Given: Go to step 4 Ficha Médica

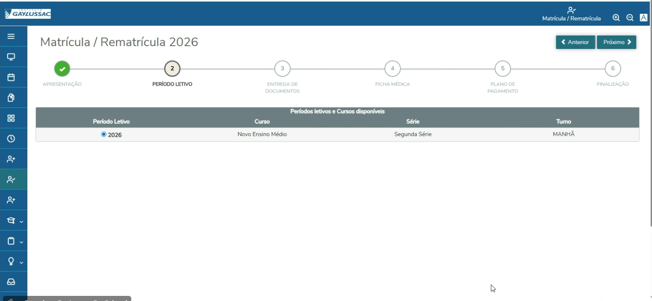Looking at the screenshot, I should coord(392,68).
